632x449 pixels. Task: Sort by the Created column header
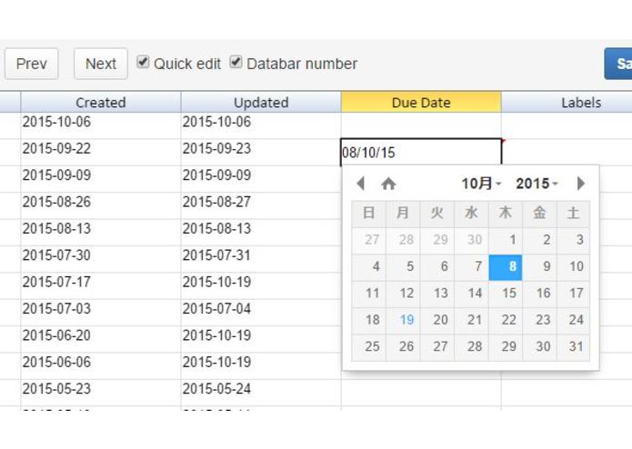101,103
